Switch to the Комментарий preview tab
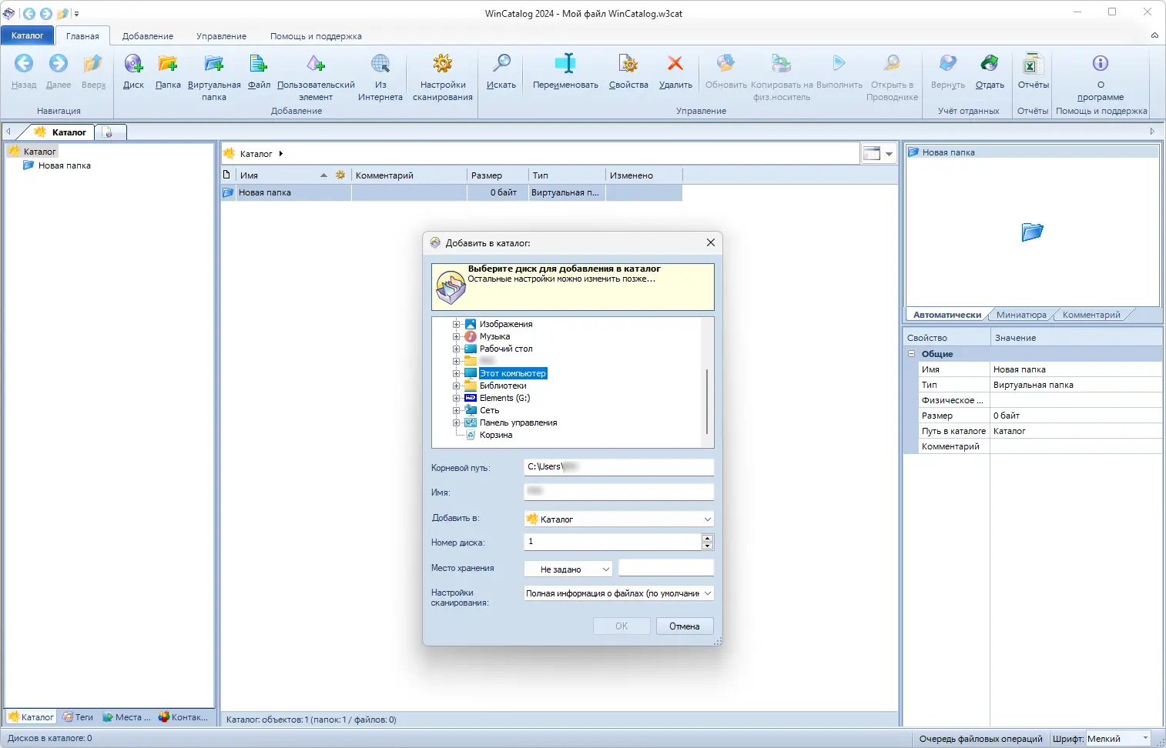This screenshot has height=748, width=1166. 1091,315
